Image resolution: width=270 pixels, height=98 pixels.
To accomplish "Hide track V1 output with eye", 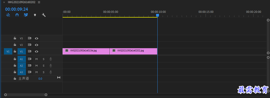I will pyautogui.click(x=36, y=51).
